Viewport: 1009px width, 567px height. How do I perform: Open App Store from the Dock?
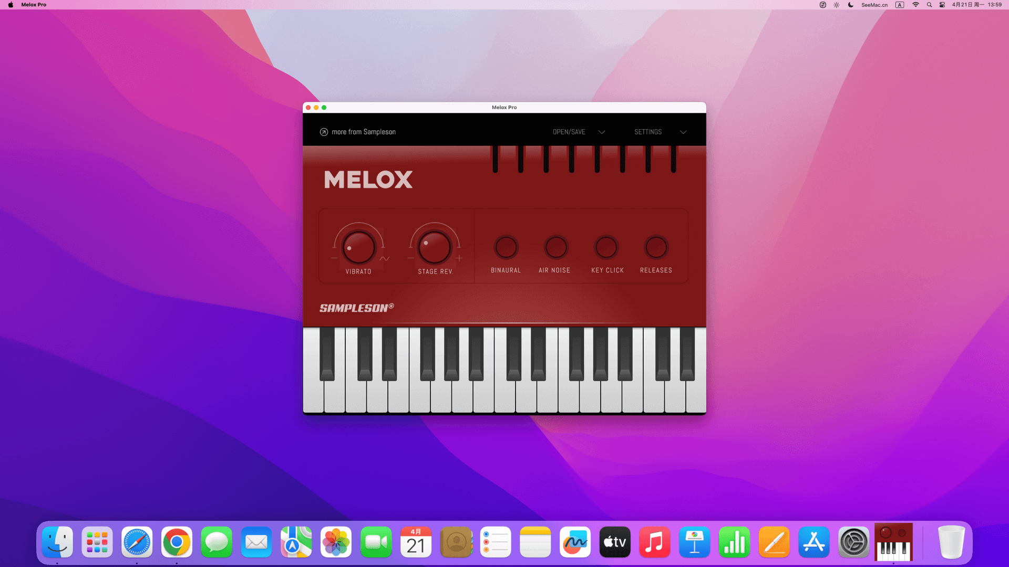click(814, 542)
